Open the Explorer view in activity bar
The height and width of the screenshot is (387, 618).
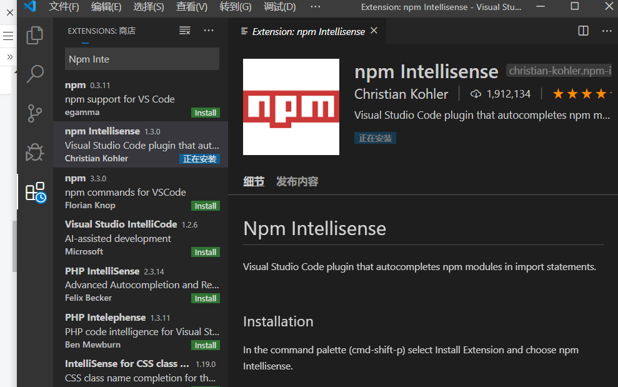(35, 35)
